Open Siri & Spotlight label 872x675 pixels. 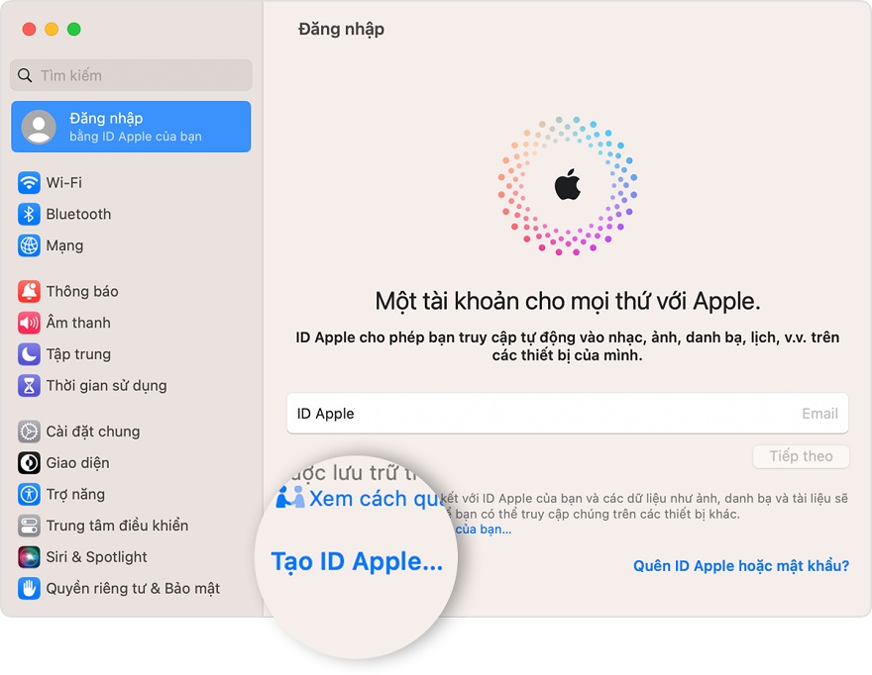[97, 557]
